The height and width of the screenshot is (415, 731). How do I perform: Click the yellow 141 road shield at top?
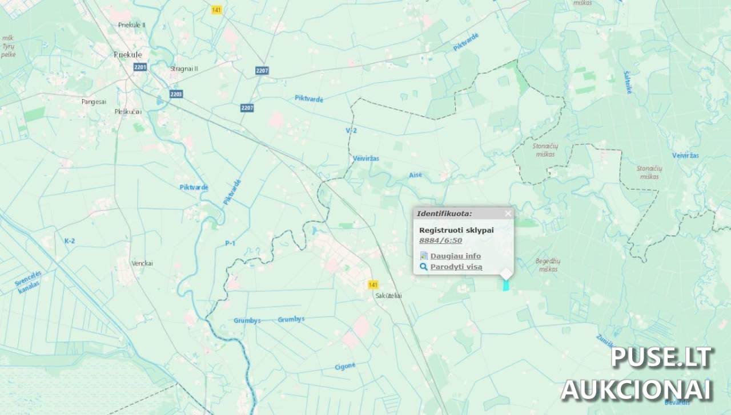pyautogui.click(x=216, y=10)
